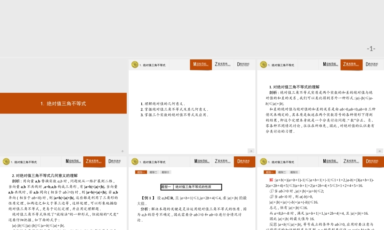Click the gold logo icon on the objectives slide
Image resolution: width=384 pixels, height=230 pixels.
pos(135,65)
